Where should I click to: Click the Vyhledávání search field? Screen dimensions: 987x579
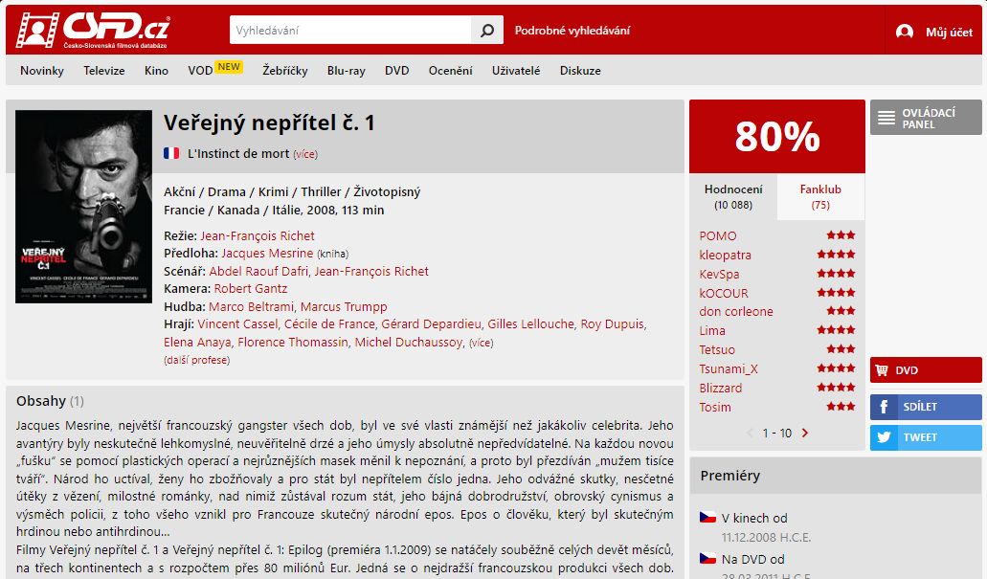pyautogui.click(x=350, y=31)
